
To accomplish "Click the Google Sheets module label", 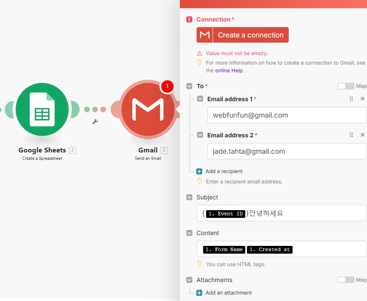I will click(x=42, y=150).
